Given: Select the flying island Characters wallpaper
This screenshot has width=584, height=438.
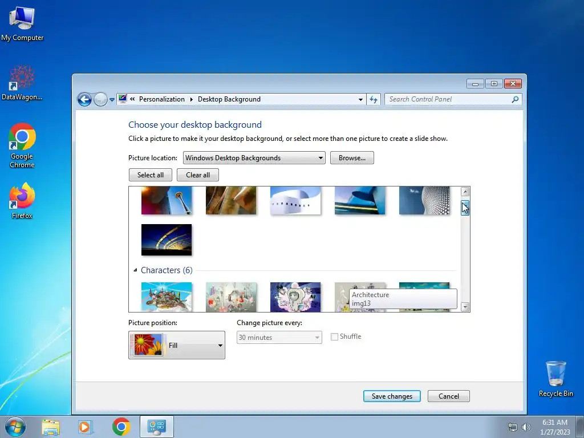Looking at the screenshot, I should coord(167,297).
